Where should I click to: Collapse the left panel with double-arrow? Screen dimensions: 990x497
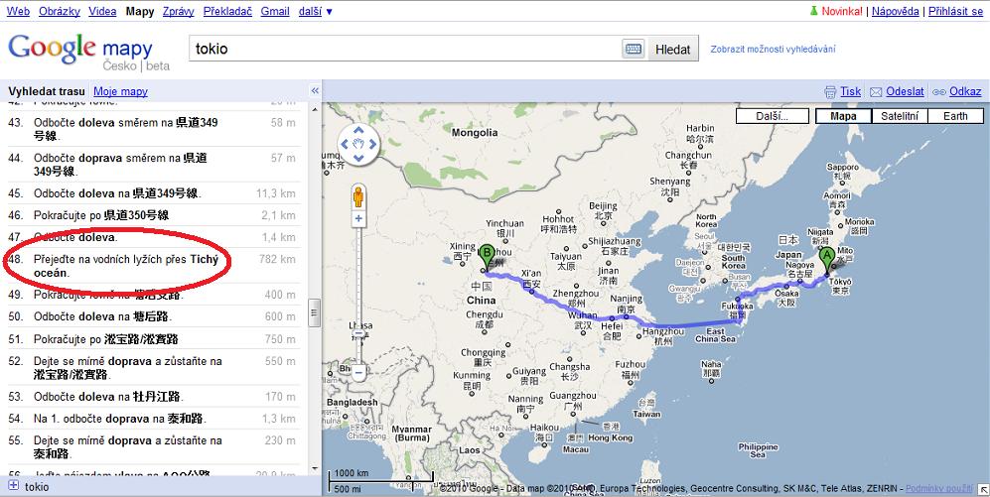click(315, 91)
